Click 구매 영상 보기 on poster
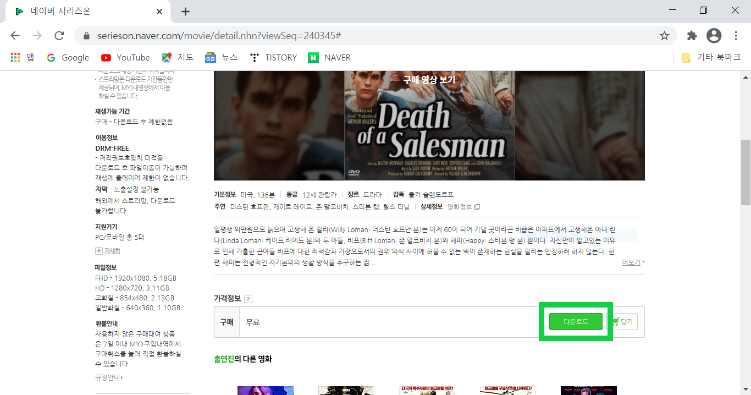 coord(429,80)
